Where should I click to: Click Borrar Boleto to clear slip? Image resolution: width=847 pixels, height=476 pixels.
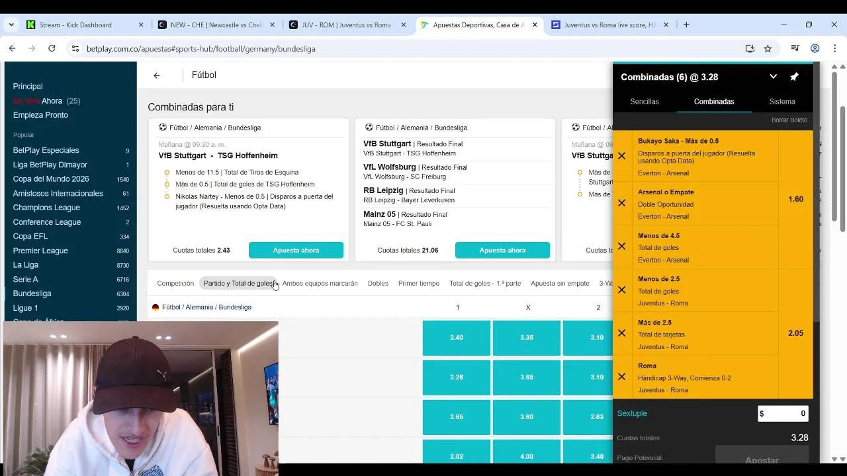point(789,120)
